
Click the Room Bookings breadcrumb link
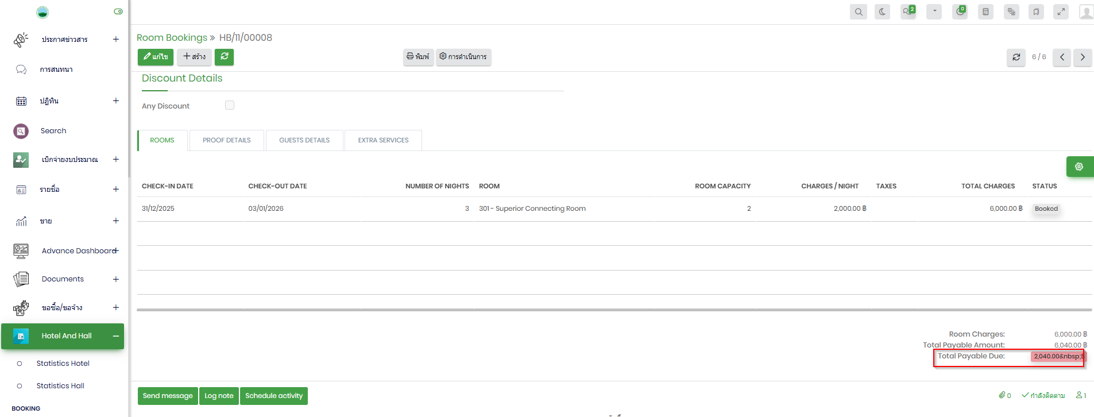[x=172, y=38]
